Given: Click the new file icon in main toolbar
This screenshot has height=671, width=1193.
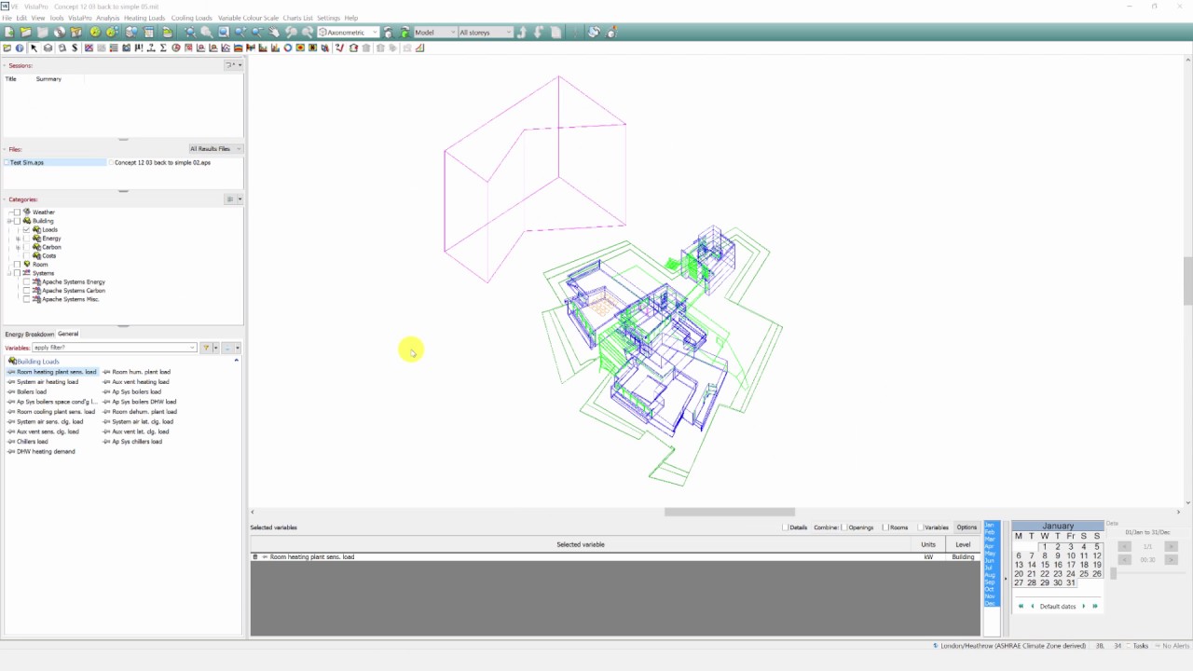Looking at the screenshot, I should pos(9,32).
